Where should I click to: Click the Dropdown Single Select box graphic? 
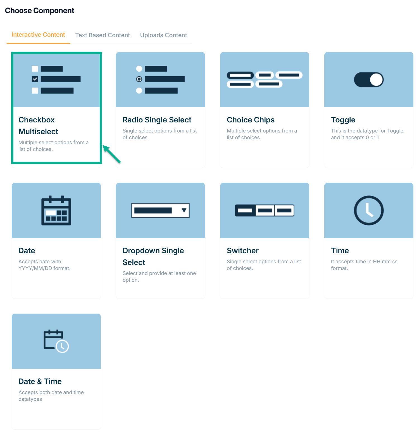click(160, 210)
